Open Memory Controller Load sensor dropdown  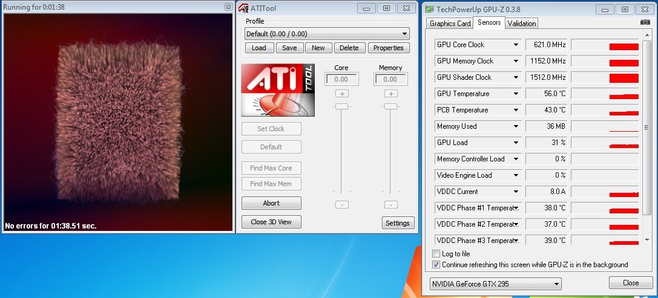516,159
